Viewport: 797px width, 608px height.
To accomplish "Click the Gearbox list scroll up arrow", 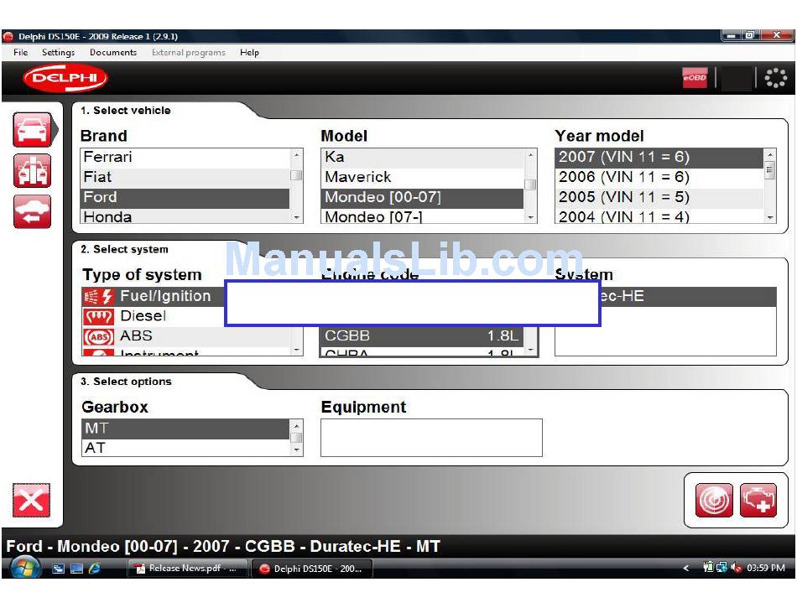I will point(296,425).
